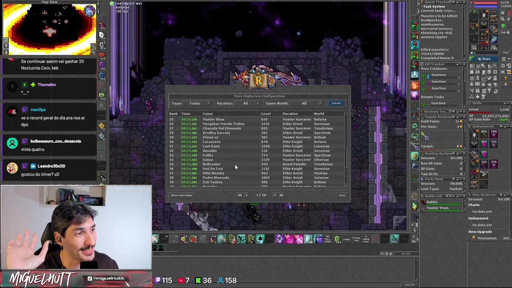512x288 pixels.
Task: Open the menu arrow beside the Store button
Action: pos(508,59)
